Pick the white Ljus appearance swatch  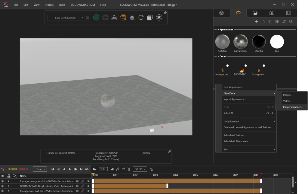point(277,42)
